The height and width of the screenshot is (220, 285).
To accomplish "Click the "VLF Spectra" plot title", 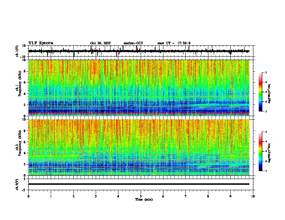I will (41, 43).
